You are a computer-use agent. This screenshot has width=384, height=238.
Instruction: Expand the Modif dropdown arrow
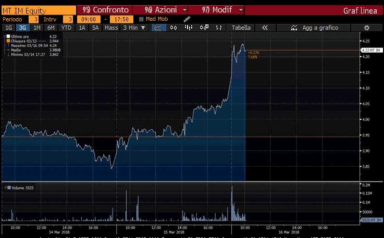pyautogui.click(x=241, y=10)
